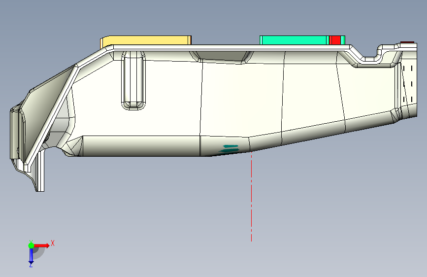Click the green Y axis dot of the triad
The height and width of the screenshot is (277, 427).
point(31,245)
